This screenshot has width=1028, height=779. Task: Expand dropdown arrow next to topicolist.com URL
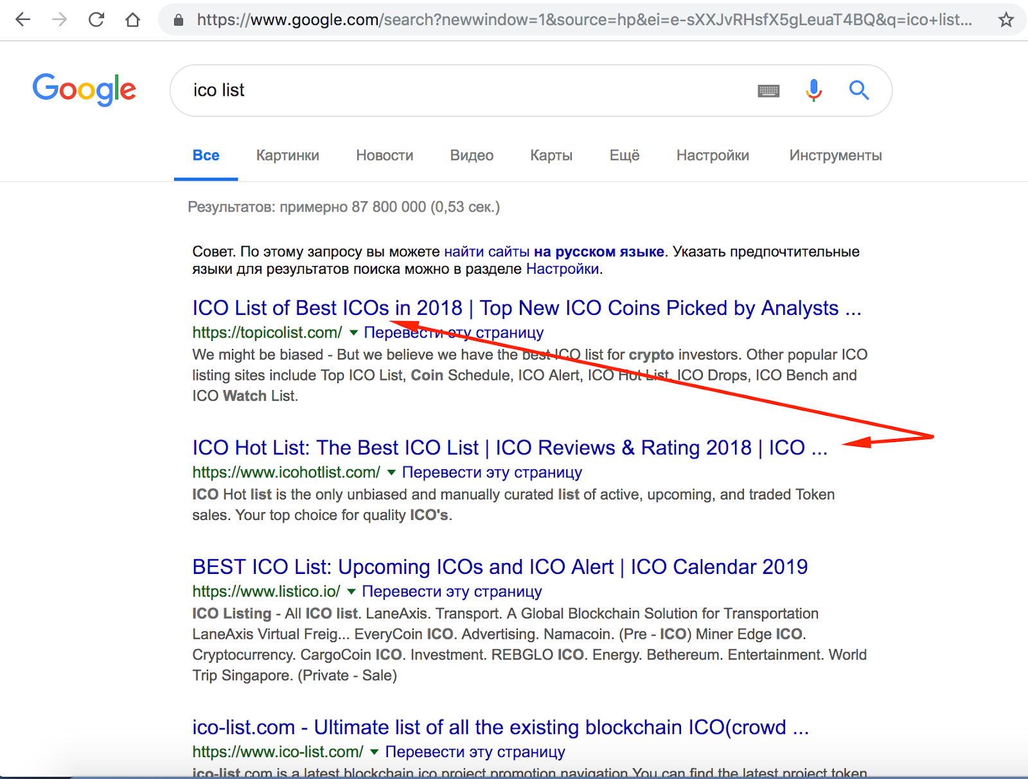(353, 333)
